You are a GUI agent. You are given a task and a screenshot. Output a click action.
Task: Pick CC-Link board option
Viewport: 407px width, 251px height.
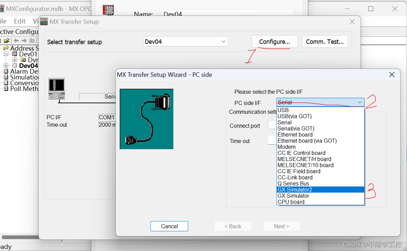click(x=320, y=177)
